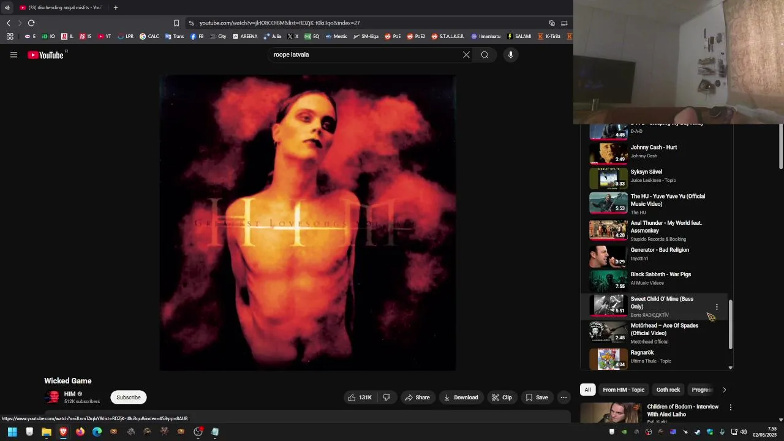Open the PoE bookmark
This screenshot has width=784, height=441.
[x=393, y=37]
